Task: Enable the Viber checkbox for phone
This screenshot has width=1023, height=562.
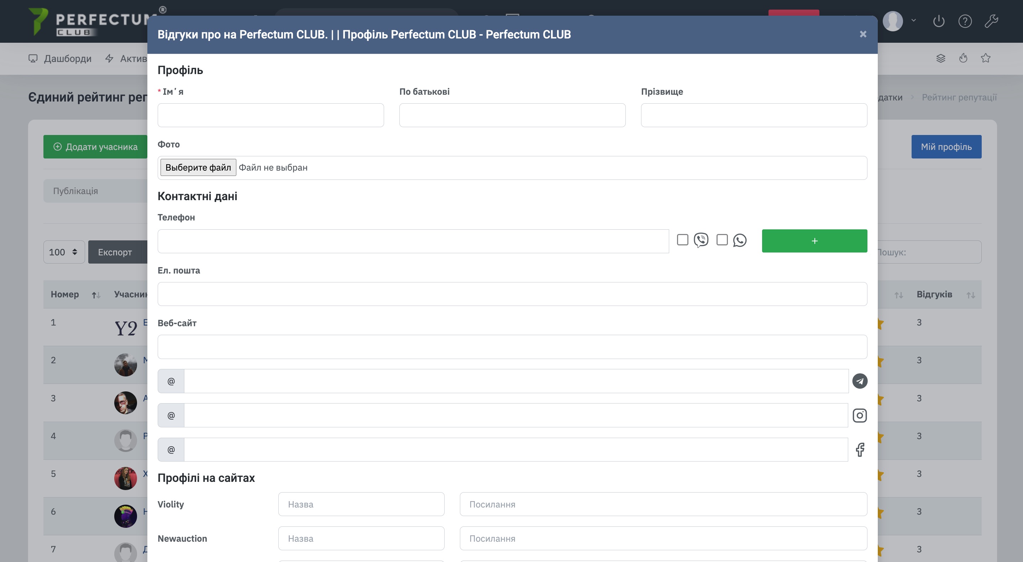Action: [x=682, y=240]
